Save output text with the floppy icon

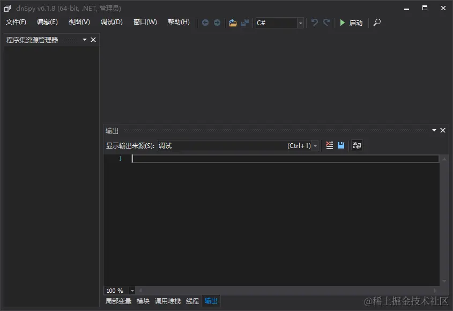pos(341,145)
